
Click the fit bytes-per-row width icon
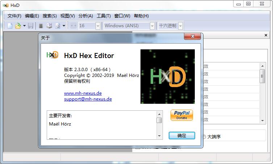(x=73, y=26)
